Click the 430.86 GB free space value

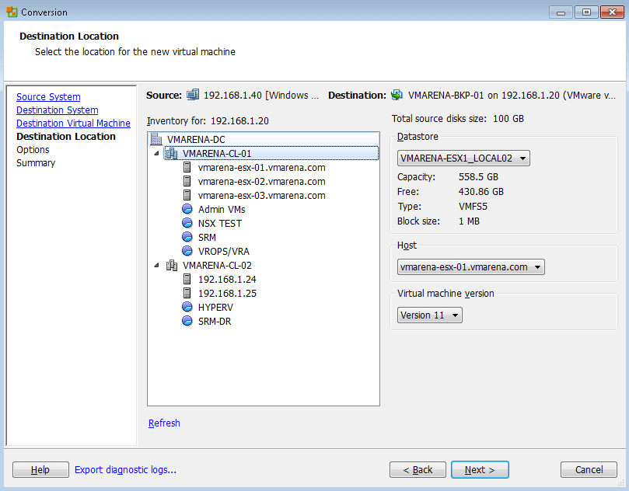[481, 192]
